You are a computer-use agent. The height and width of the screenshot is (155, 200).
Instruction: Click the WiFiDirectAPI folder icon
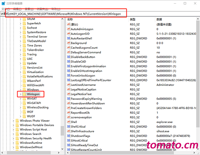click(x=24, y=85)
